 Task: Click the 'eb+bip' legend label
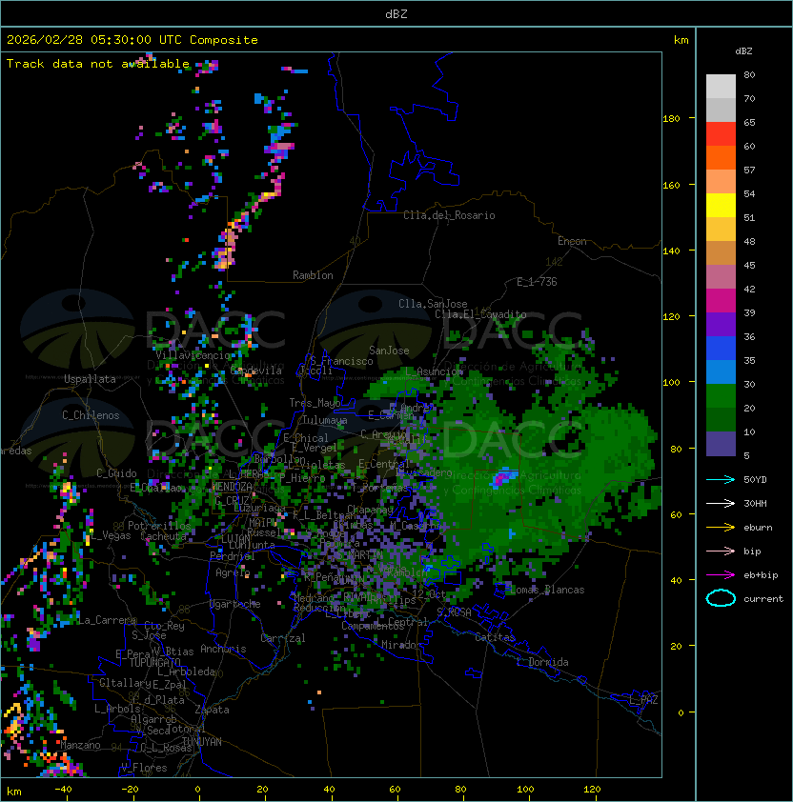(x=761, y=575)
